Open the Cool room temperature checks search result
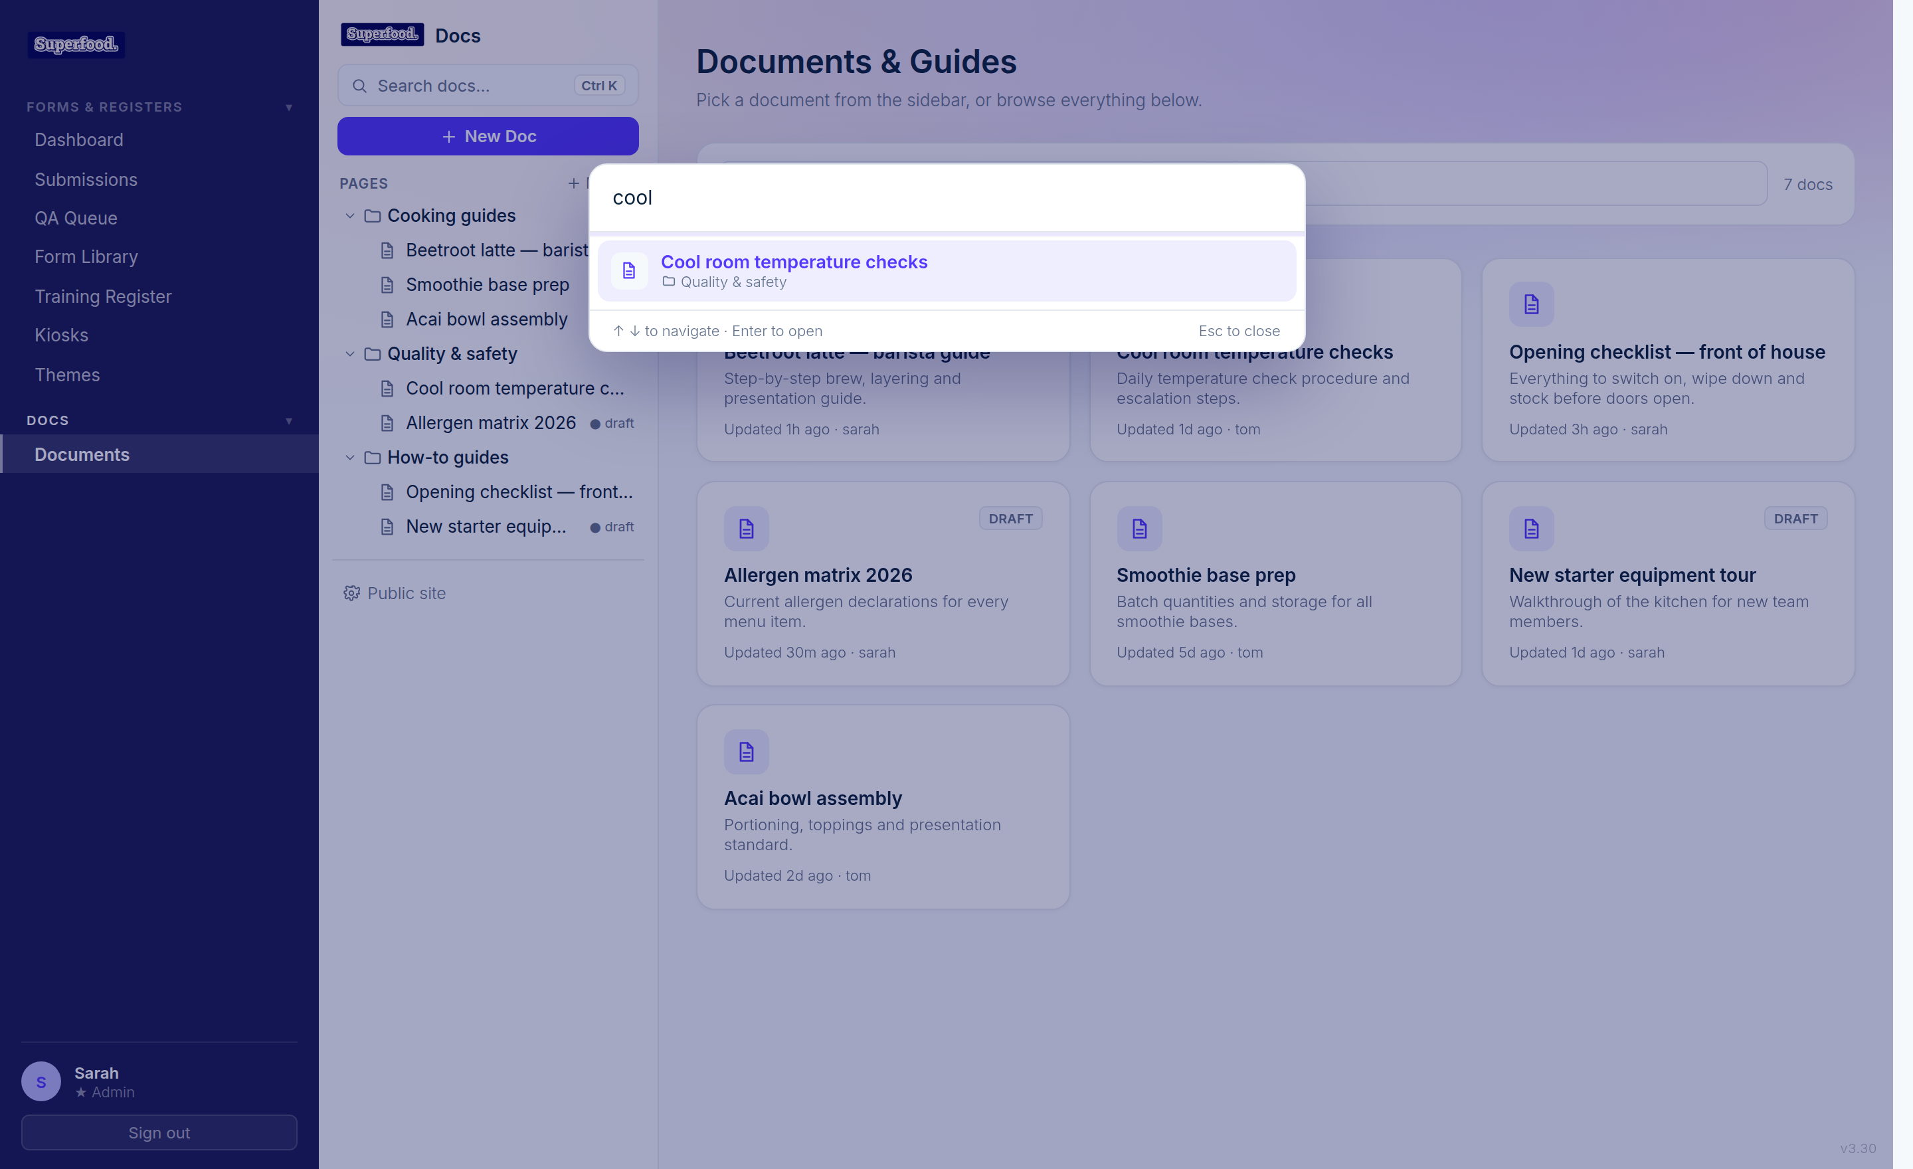The width and height of the screenshot is (1913, 1169). [x=947, y=271]
